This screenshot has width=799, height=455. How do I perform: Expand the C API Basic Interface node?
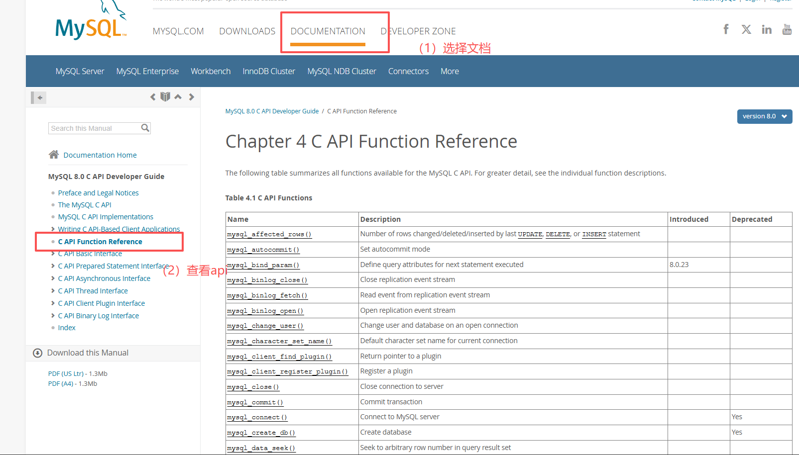pyautogui.click(x=53, y=254)
